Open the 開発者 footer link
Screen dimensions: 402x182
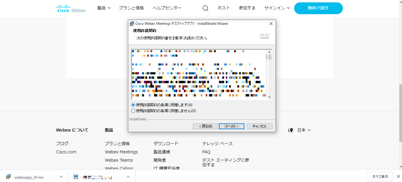pyautogui.click(x=159, y=160)
